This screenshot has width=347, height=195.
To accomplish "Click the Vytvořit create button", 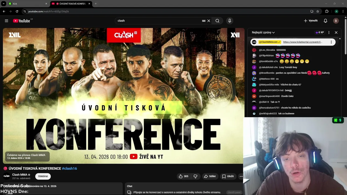I will pyautogui.click(x=311, y=21).
